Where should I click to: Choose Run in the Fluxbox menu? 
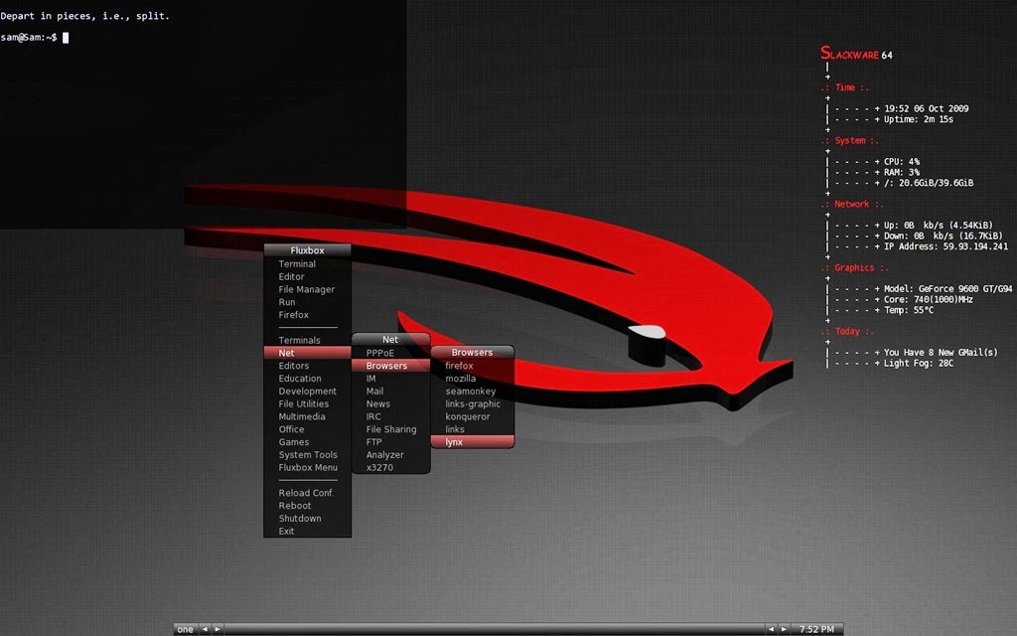[x=308, y=302]
